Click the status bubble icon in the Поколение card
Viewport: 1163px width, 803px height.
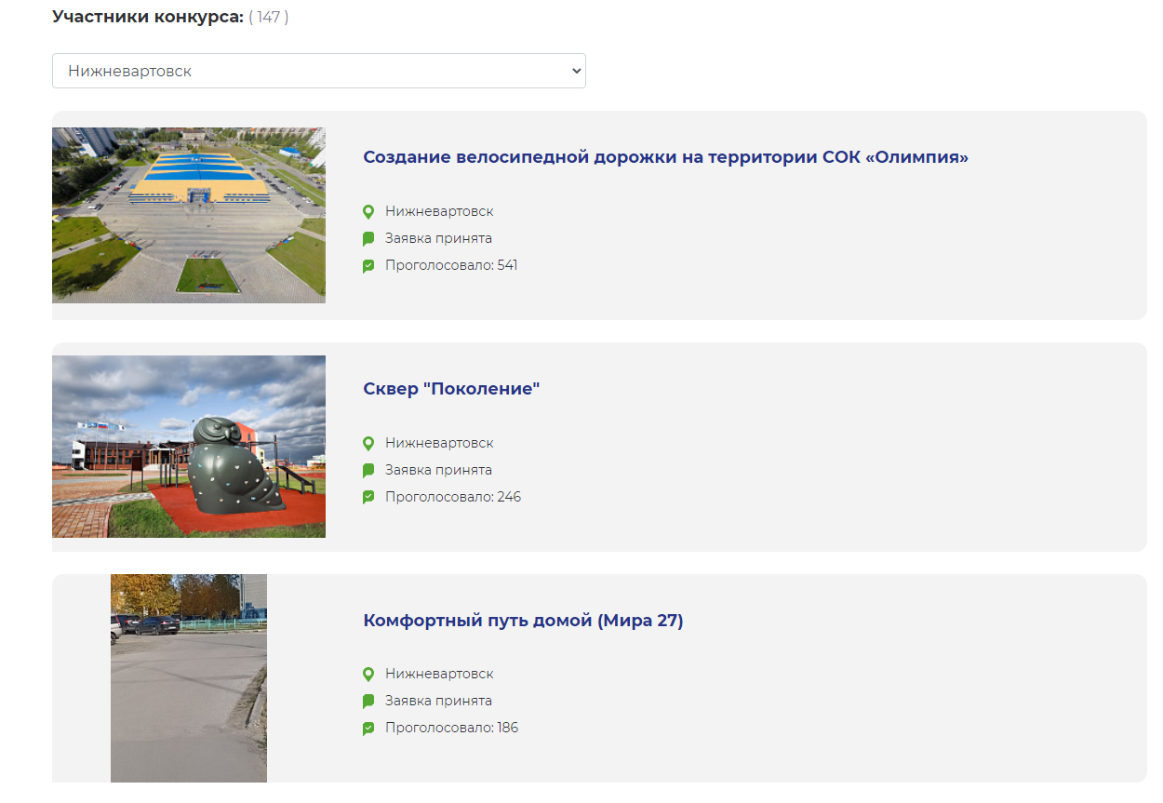click(x=368, y=471)
